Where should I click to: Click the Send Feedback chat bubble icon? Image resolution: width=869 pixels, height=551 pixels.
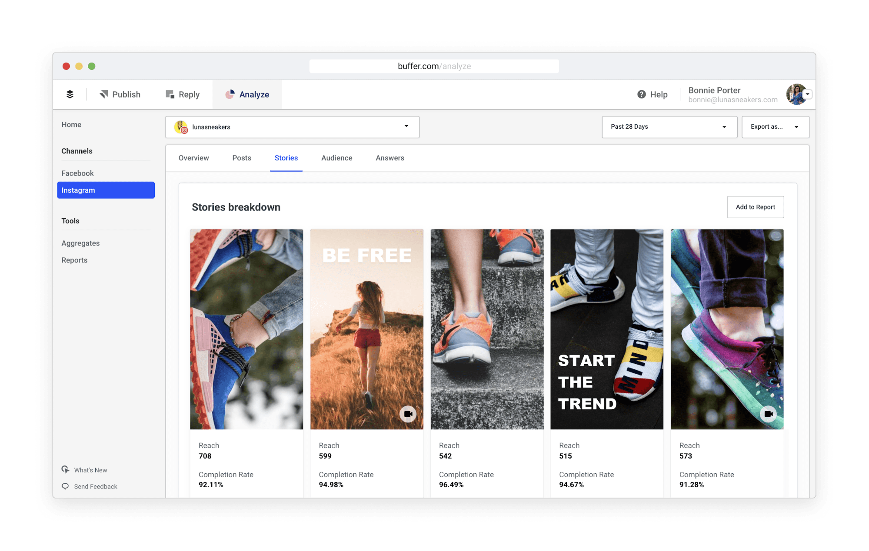tap(65, 486)
